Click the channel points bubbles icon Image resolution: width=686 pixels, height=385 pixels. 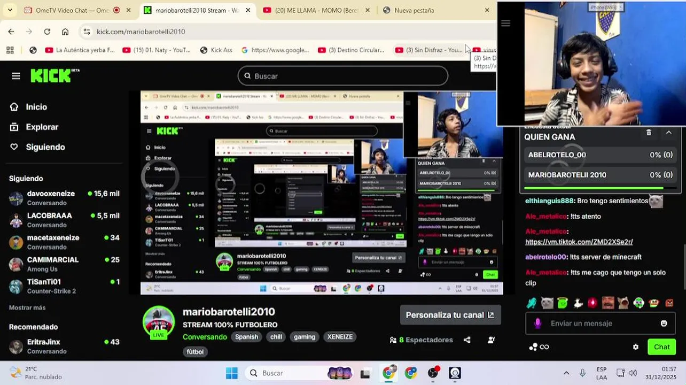533,346
